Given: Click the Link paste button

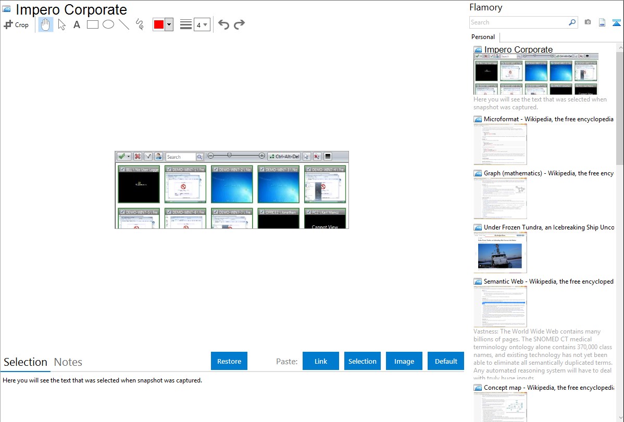Looking at the screenshot, I should pos(321,361).
